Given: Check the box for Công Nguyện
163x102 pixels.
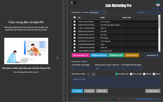Looking at the screenshot, I should click(75, 41).
